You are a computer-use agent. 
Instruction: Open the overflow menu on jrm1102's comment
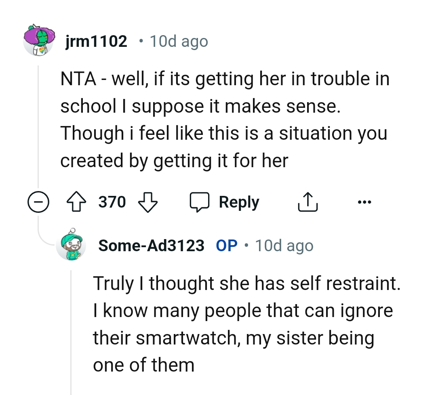click(364, 202)
